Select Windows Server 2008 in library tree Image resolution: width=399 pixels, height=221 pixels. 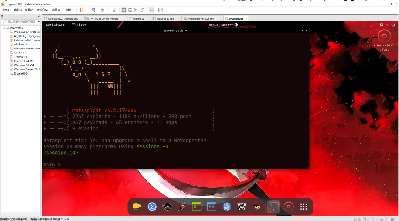27,49
